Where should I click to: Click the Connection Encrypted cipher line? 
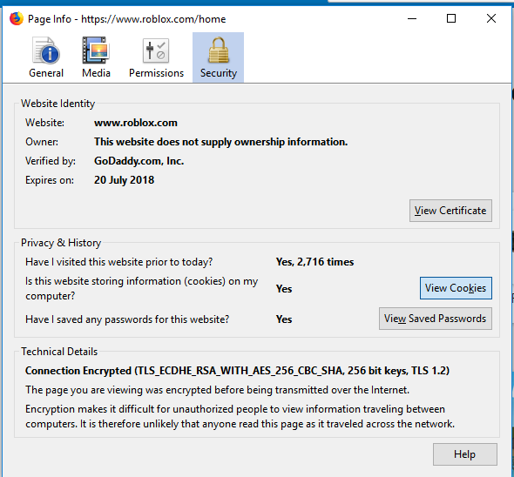(x=237, y=371)
